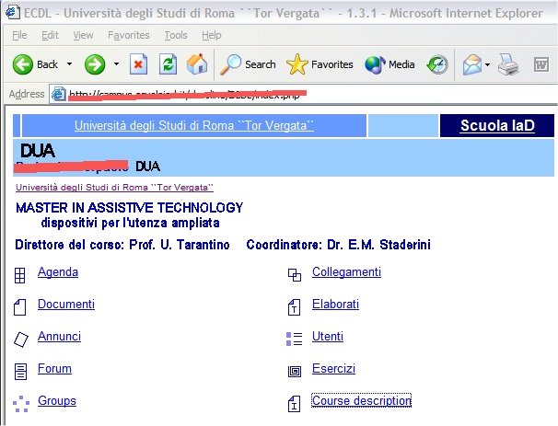Click the Groups purple dots icon
The height and width of the screenshot is (426, 558).
click(x=21, y=404)
